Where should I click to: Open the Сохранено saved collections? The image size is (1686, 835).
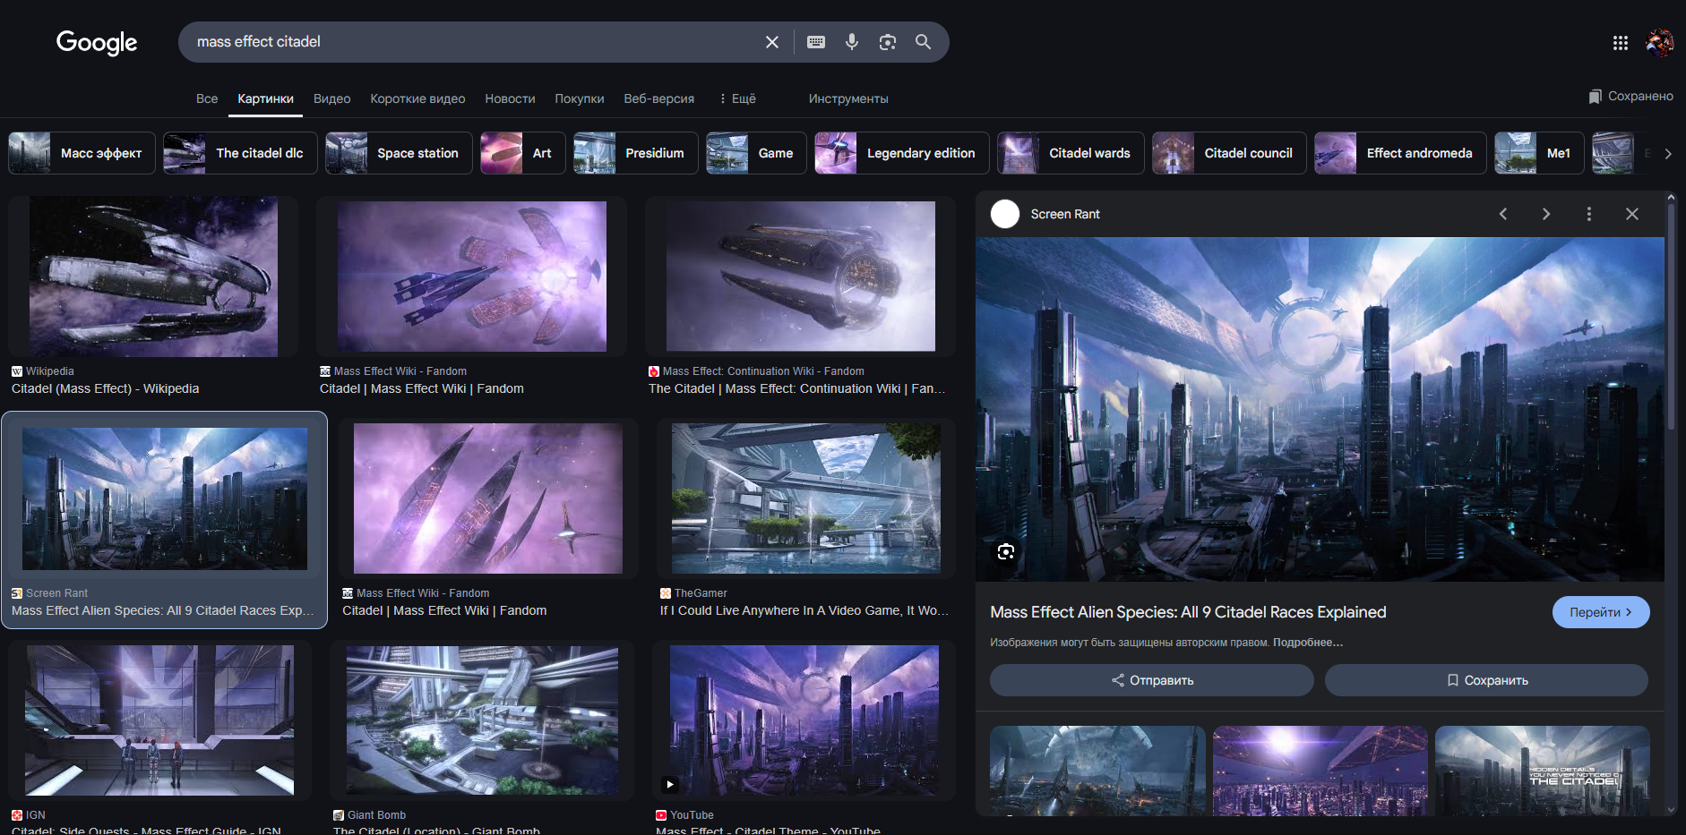(x=1630, y=96)
